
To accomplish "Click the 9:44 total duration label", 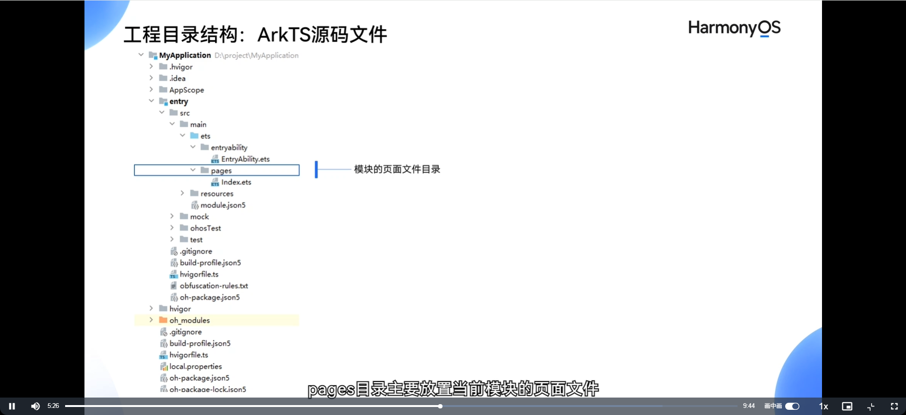I will [x=749, y=406].
